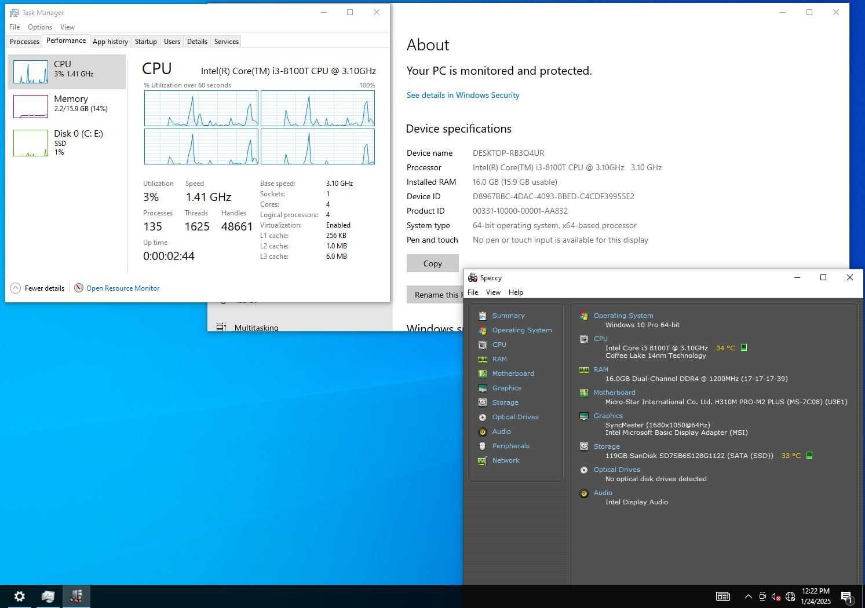Click the 119GB SanDisk storage entry
Image resolution: width=865 pixels, height=608 pixels.
pyautogui.click(x=689, y=456)
